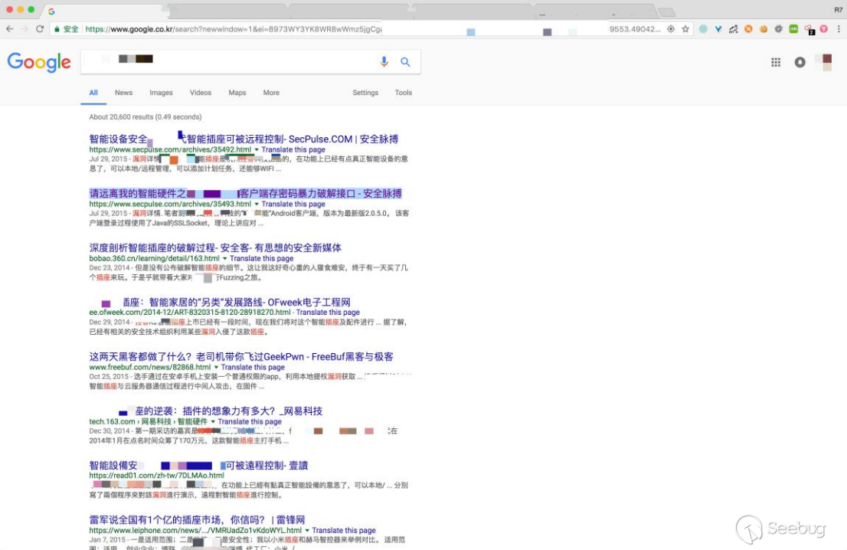Switch to the News tab

124,93
